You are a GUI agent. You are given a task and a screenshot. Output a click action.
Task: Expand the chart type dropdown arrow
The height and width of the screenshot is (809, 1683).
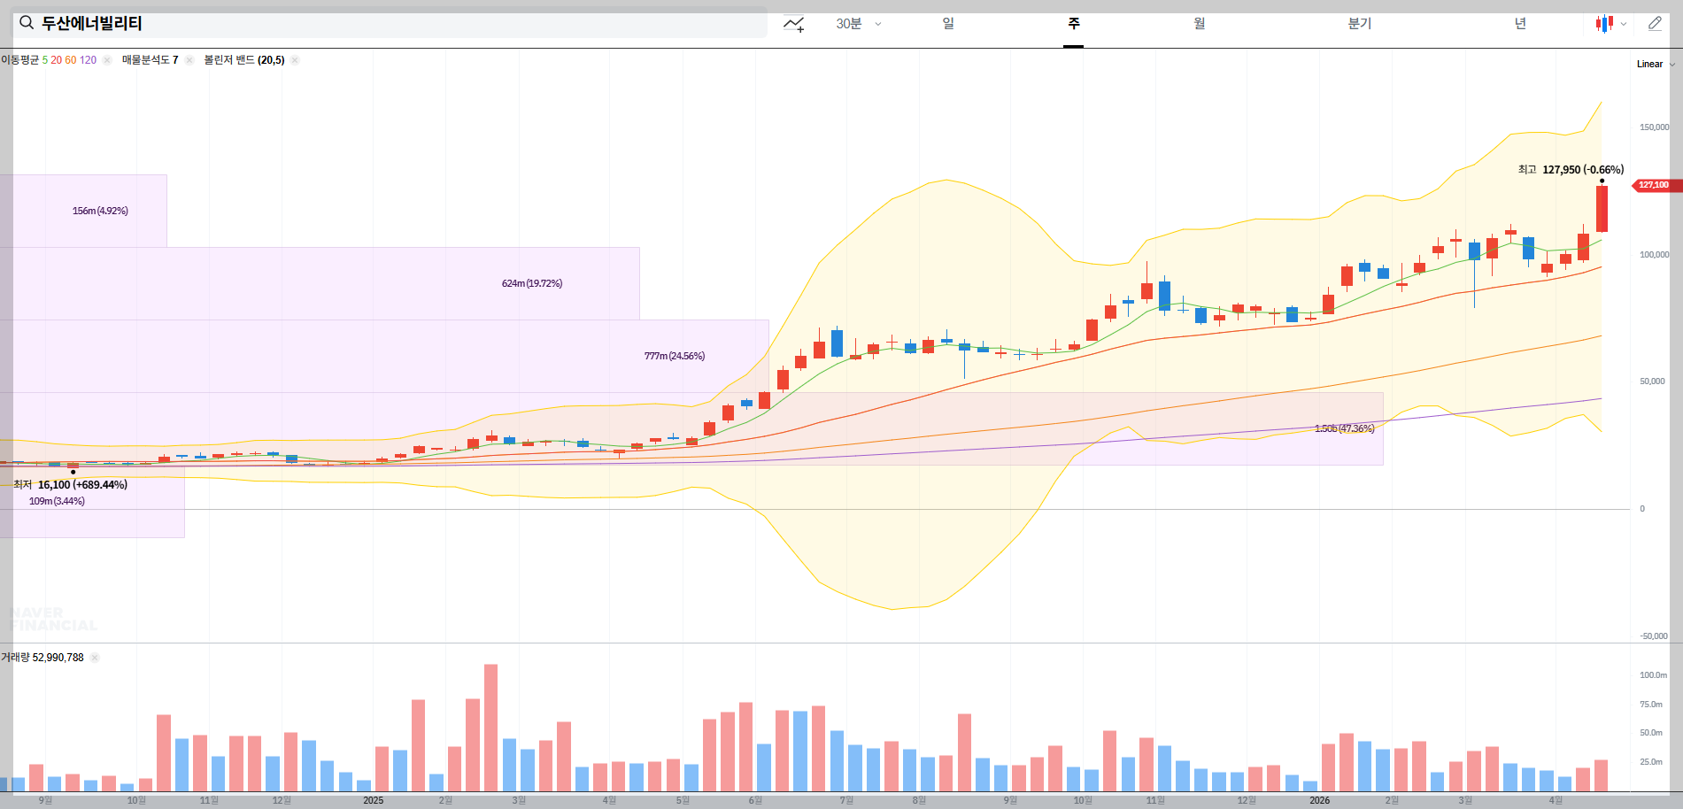pos(1624,24)
